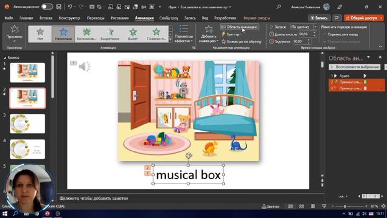Open the animation launcher dialog icon

[x=193, y=48]
